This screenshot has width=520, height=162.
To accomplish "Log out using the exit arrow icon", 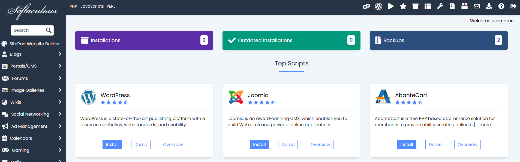I will pyautogui.click(x=513, y=6).
